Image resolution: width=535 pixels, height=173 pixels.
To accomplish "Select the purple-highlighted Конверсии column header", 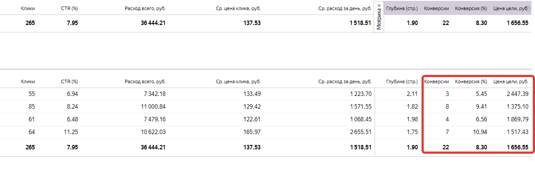I will (436, 8).
